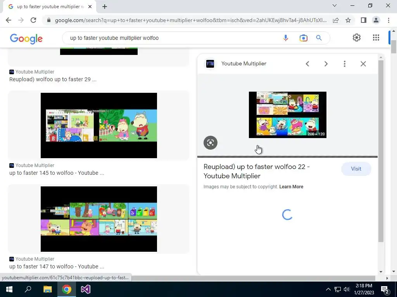Show next image in preview panel
The image size is (397, 297).
tap(326, 64)
